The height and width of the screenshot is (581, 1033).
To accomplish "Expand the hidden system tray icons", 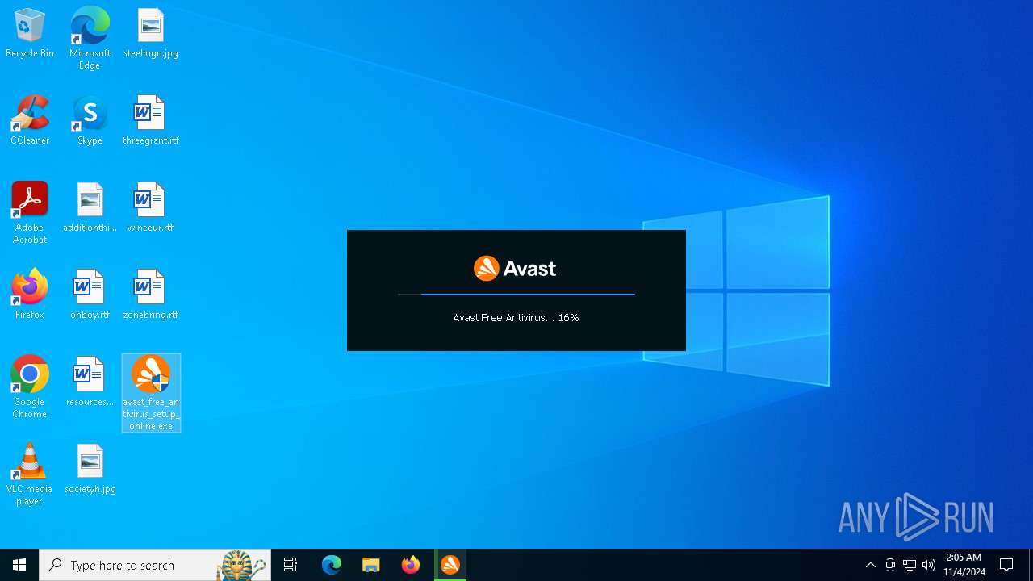I will point(870,565).
